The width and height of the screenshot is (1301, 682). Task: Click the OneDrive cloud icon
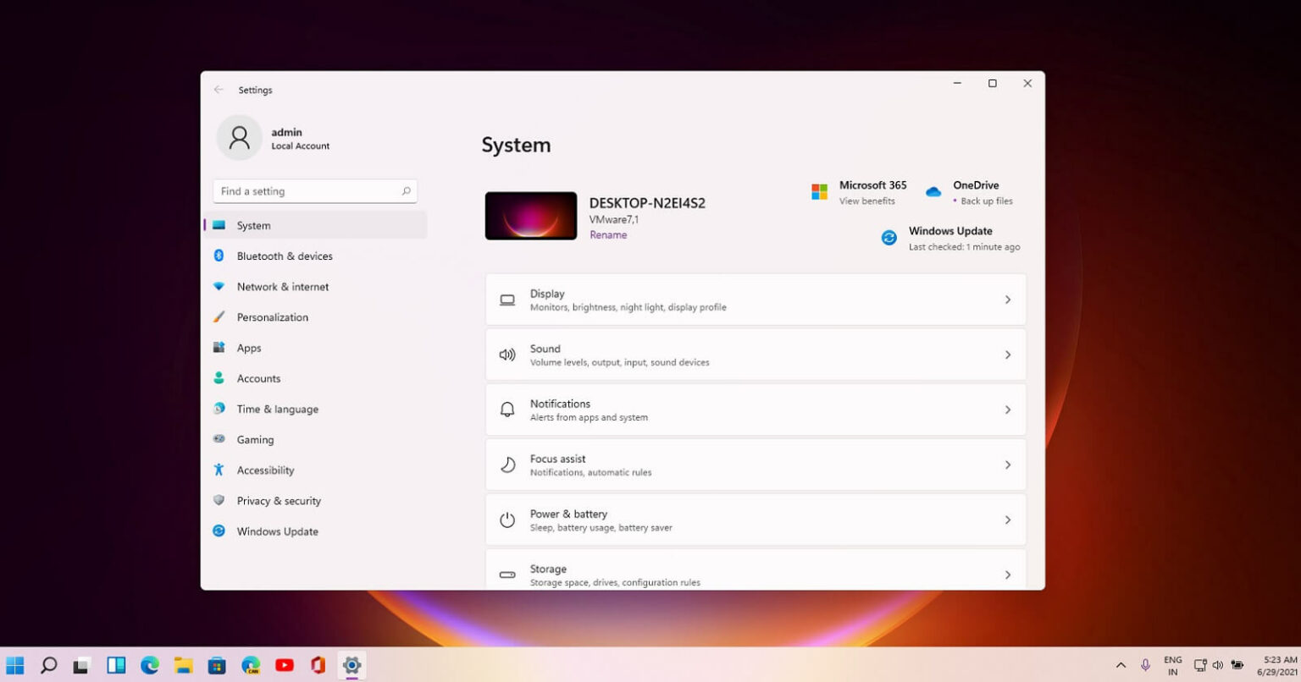pos(933,191)
